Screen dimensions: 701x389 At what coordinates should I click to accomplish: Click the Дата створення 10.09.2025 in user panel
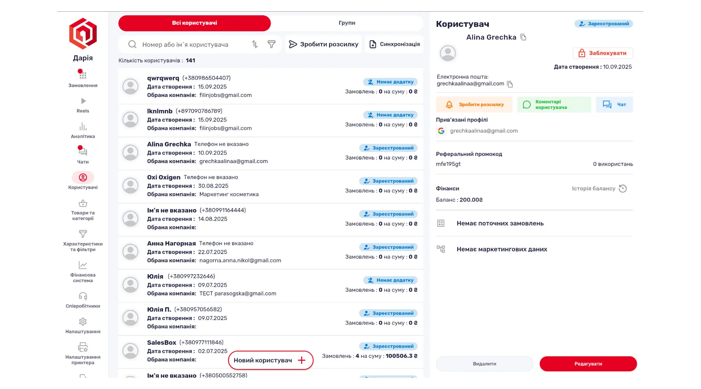(x=593, y=67)
